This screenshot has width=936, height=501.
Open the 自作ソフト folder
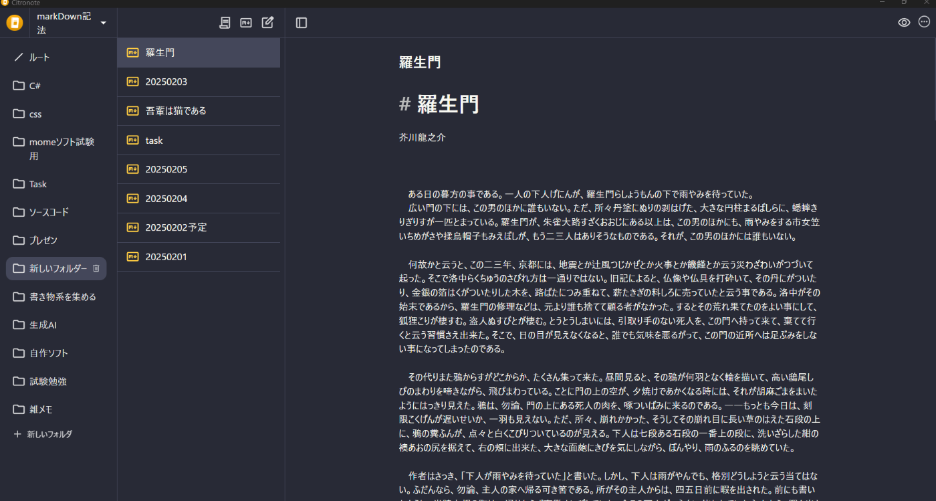click(x=56, y=353)
